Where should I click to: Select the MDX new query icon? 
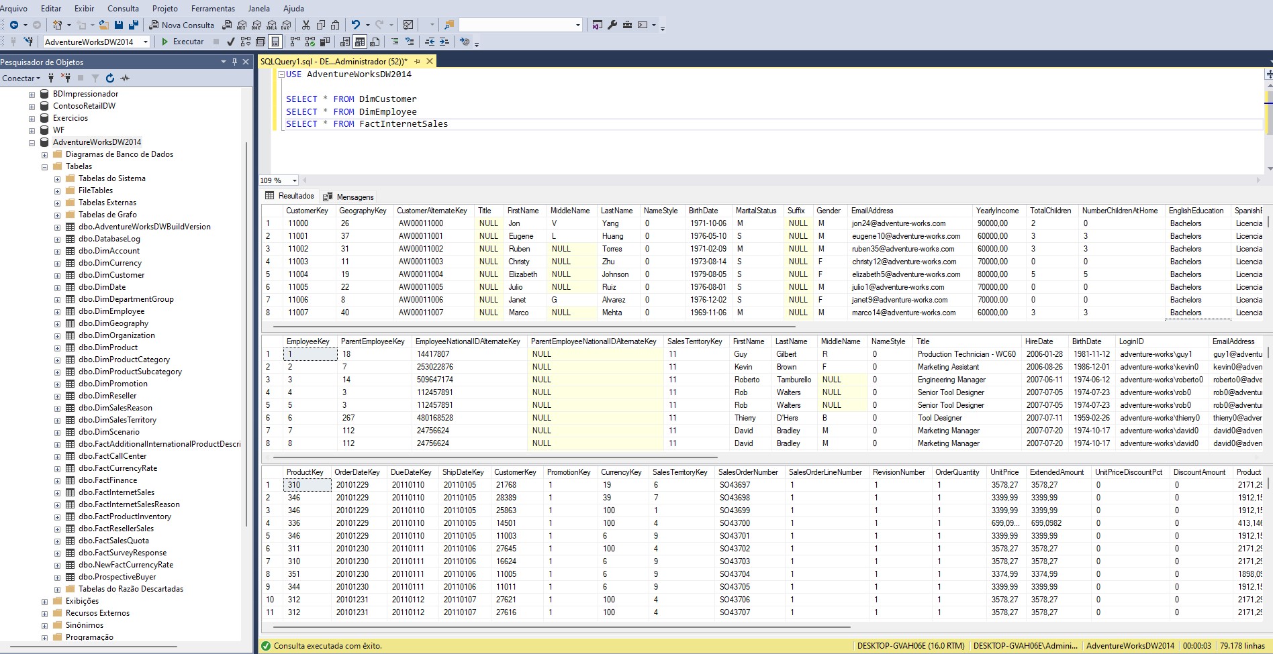point(242,25)
